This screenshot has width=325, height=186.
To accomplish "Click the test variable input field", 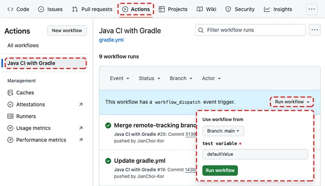I will pos(255,154).
